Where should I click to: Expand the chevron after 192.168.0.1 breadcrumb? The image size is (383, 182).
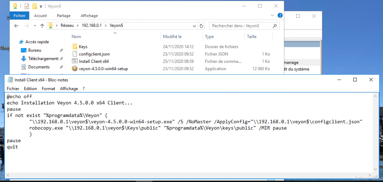point(106,26)
